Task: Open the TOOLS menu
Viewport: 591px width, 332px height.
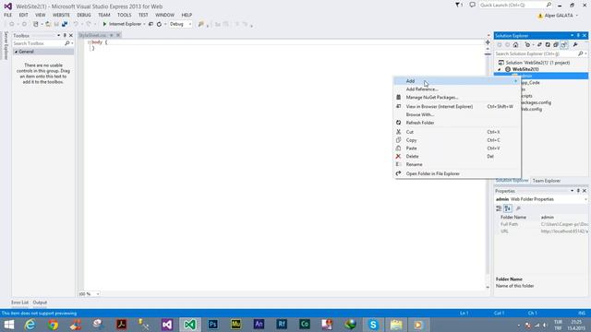Action: click(125, 15)
